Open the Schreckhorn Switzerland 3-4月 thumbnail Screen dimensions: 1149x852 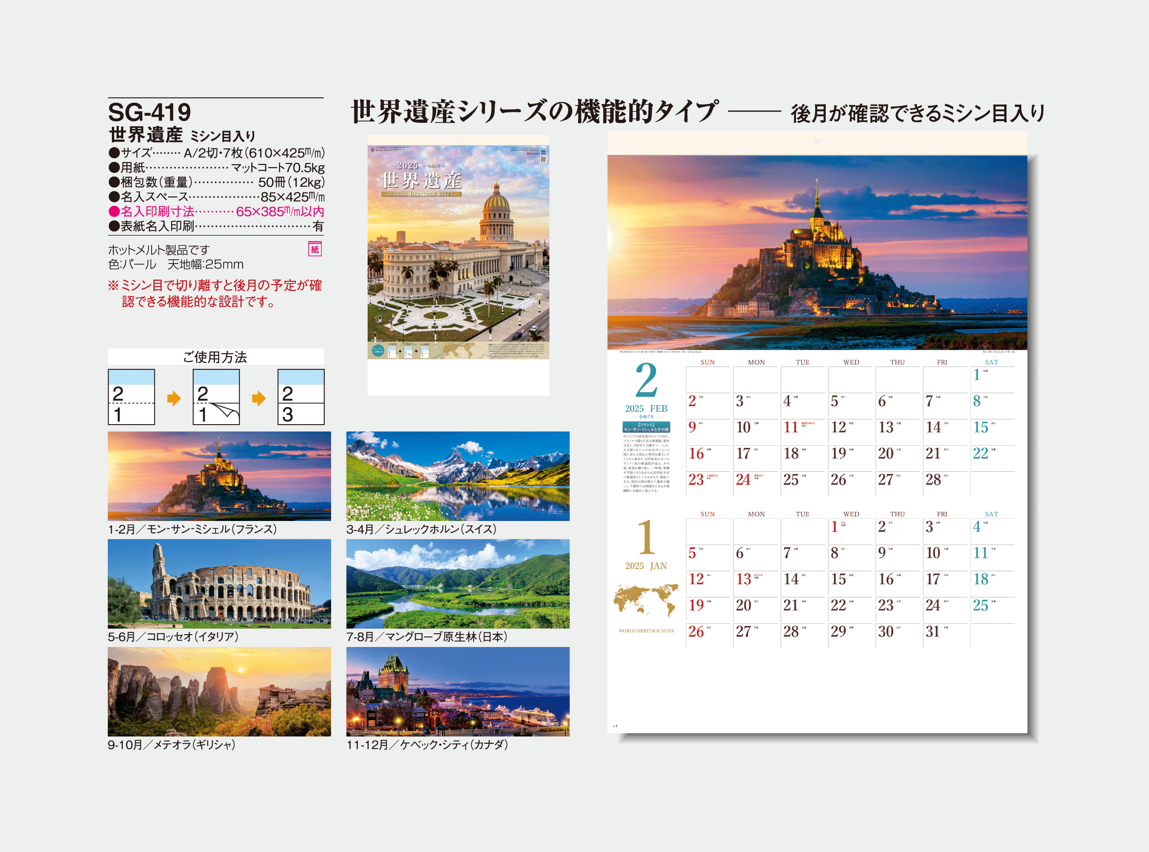pyautogui.click(x=458, y=475)
